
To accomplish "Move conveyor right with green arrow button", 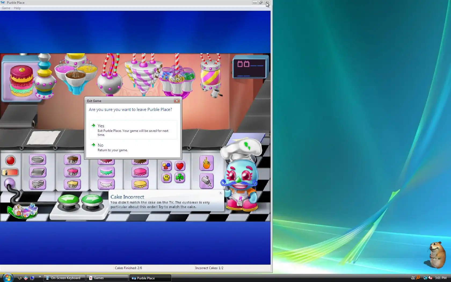I will [92, 200].
